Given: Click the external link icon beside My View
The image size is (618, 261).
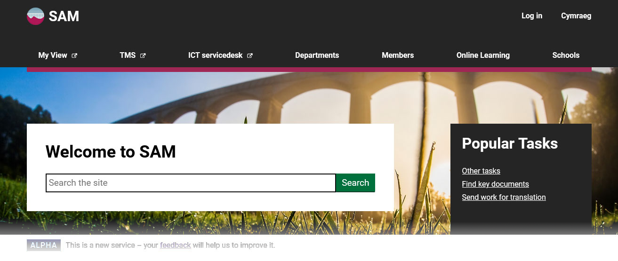Looking at the screenshot, I should (x=74, y=55).
